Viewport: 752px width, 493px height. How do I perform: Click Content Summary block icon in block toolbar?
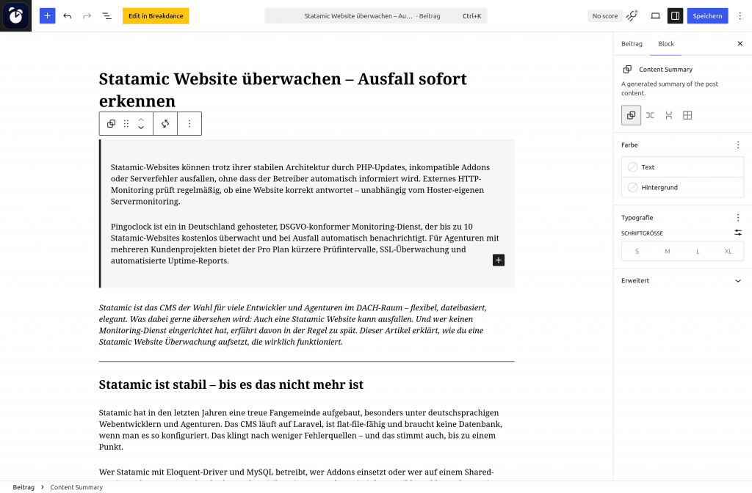(x=112, y=123)
